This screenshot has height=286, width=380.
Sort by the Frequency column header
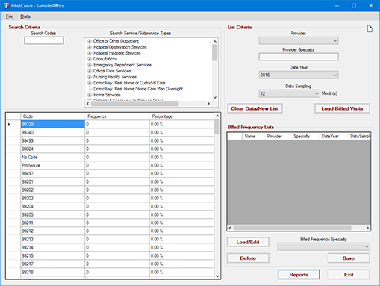117,116
